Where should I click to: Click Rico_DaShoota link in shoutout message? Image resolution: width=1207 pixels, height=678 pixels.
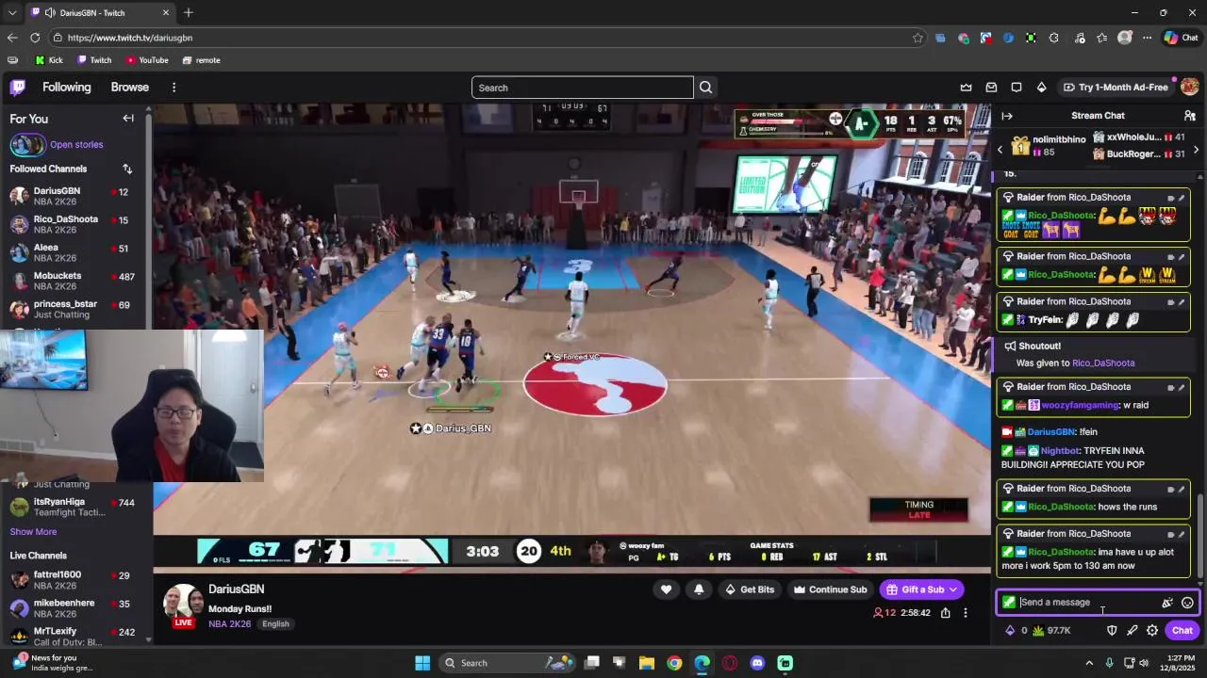pos(1103,363)
